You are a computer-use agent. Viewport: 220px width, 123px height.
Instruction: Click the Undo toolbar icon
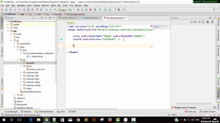click(x=15, y=10)
